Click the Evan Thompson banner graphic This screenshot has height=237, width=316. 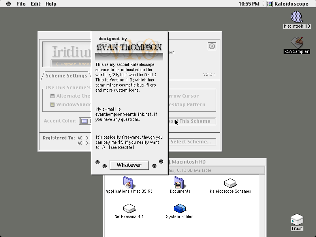129,49
